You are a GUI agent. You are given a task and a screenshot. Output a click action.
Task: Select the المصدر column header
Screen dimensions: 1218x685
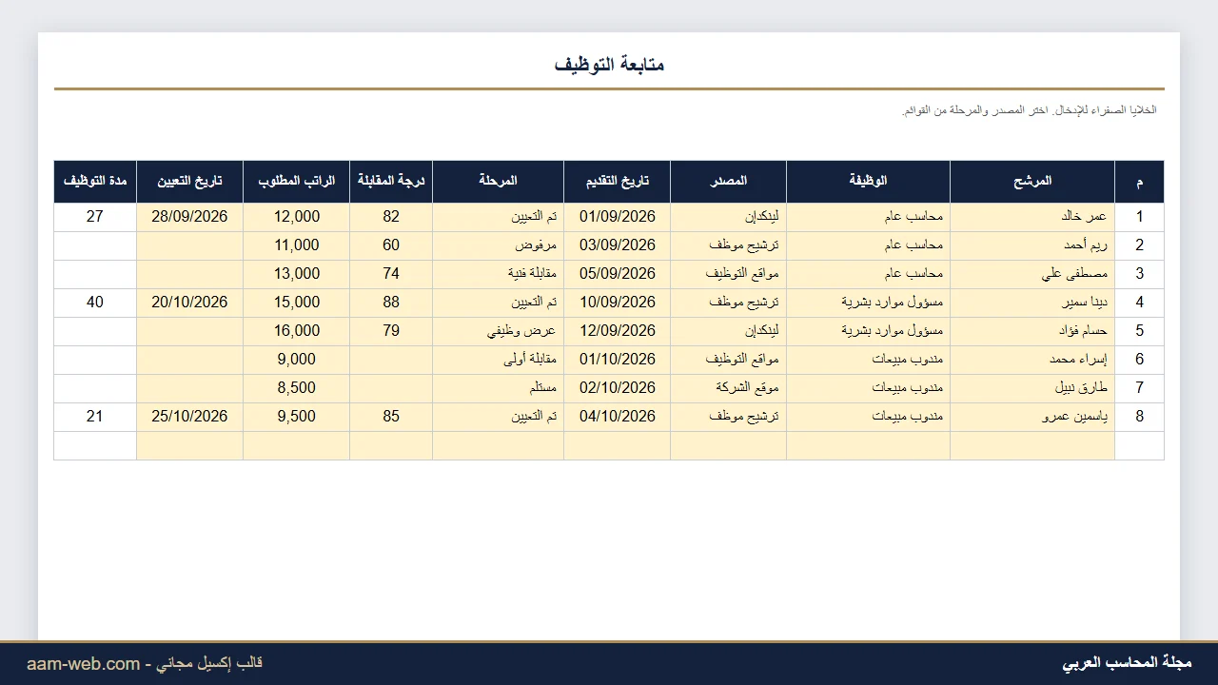[x=729, y=182]
